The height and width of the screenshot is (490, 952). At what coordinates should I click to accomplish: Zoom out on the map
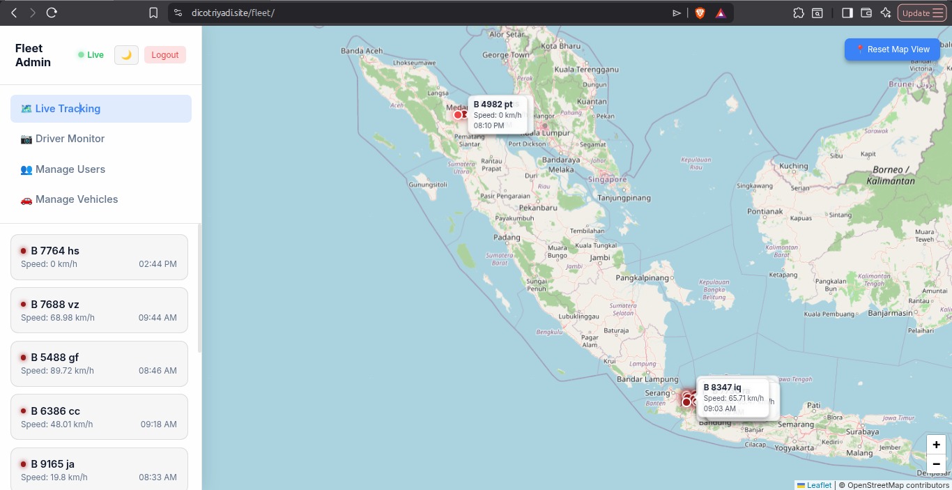(x=936, y=464)
